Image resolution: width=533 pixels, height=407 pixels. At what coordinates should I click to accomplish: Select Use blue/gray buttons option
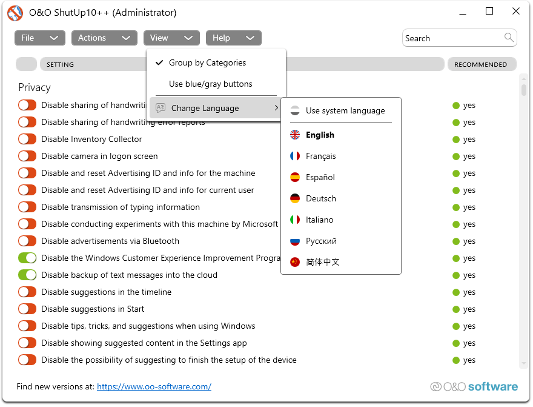(x=210, y=84)
